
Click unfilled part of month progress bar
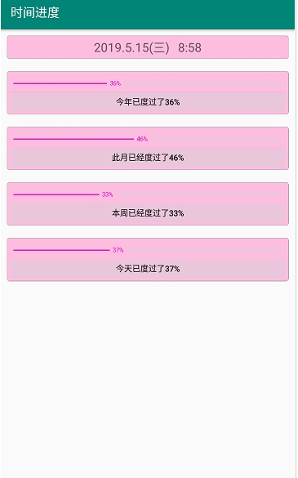(216, 140)
